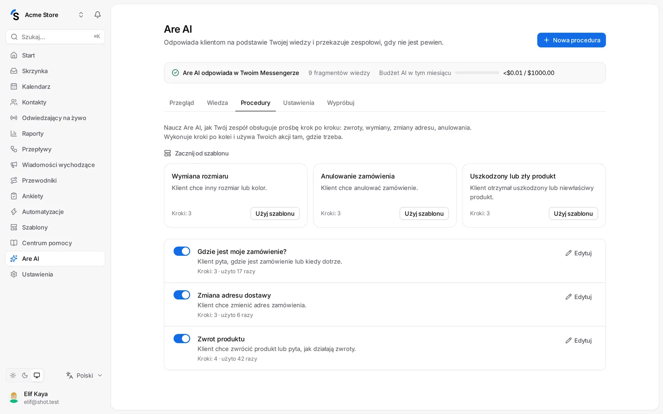Viewport: 663px width, 414px height.
Task: Open the Ustawienia tab
Action: click(x=299, y=103)
